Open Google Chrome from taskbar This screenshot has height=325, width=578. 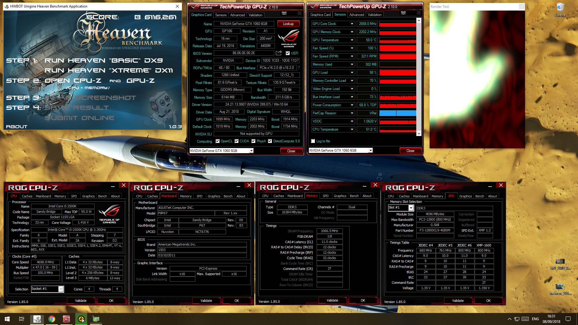click(52, 319)
